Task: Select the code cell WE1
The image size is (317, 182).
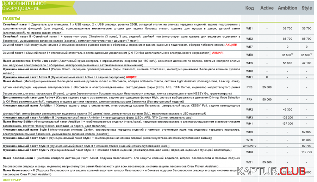Action: [249, 28]
